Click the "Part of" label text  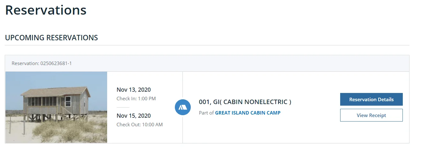click(x=206, y=113)
